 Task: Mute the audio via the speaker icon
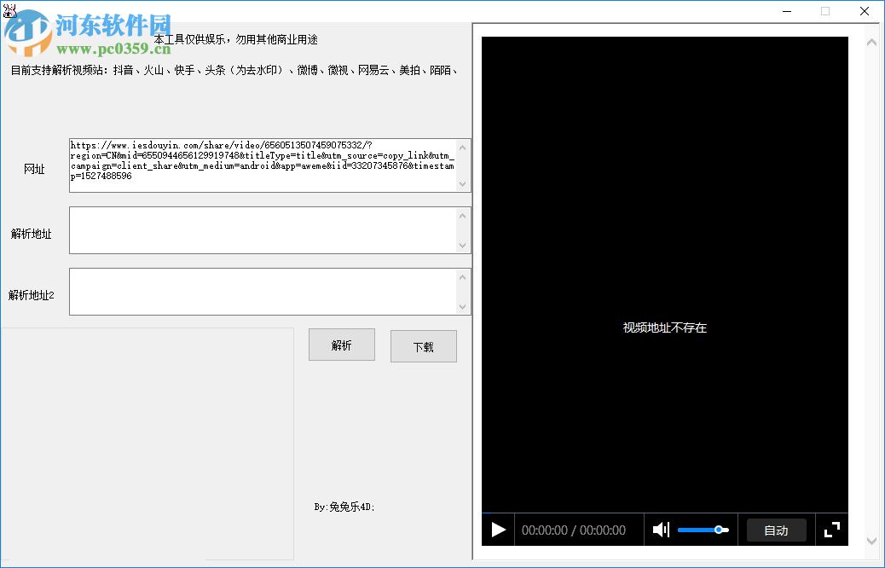(x=662, y=530)
